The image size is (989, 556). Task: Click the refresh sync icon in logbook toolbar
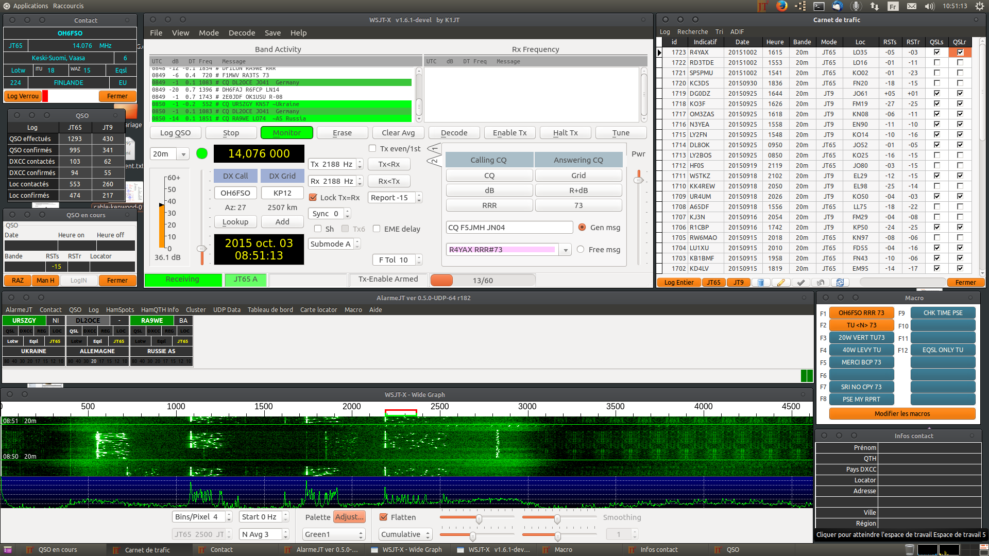tap(840, 282)
